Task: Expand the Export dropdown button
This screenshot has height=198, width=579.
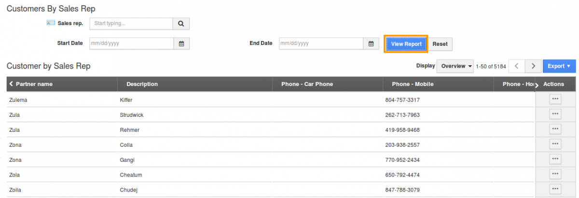Action: pyautogui.click(x=559, y=66)
